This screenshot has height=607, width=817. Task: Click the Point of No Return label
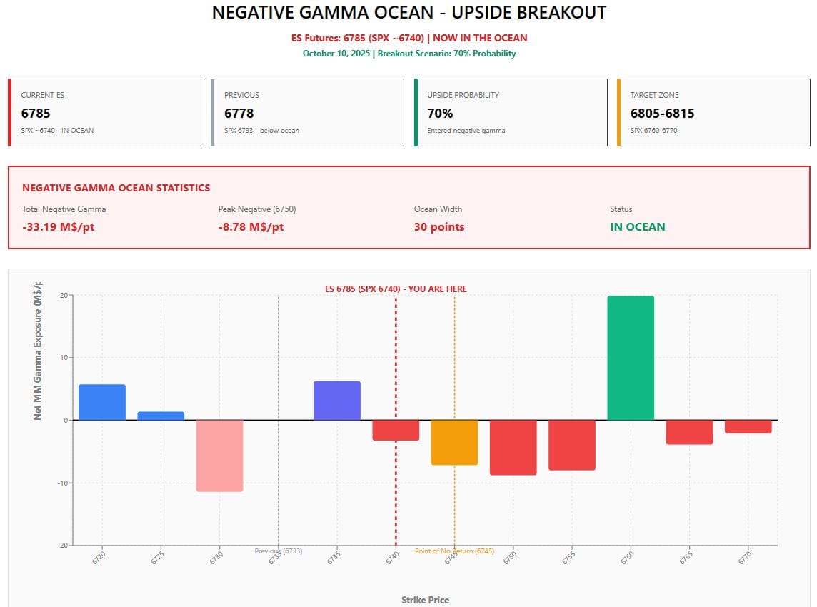[454, 551]
